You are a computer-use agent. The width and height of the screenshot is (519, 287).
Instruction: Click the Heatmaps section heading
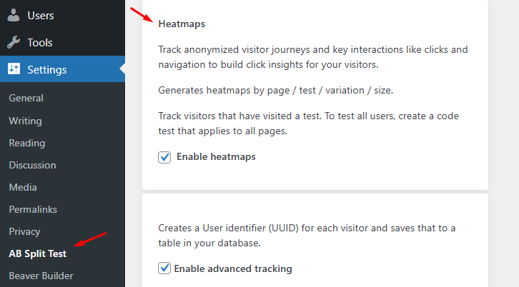[182, 24]
